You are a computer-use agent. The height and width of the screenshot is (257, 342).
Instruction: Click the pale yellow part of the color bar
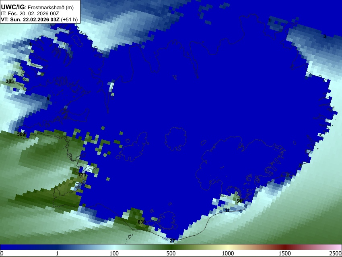point(228,247)
